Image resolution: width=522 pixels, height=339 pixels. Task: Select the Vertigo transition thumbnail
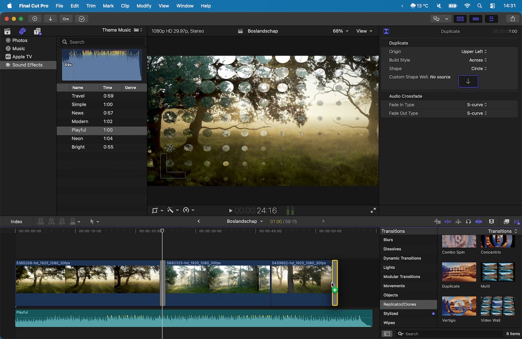tap(459, 306)
